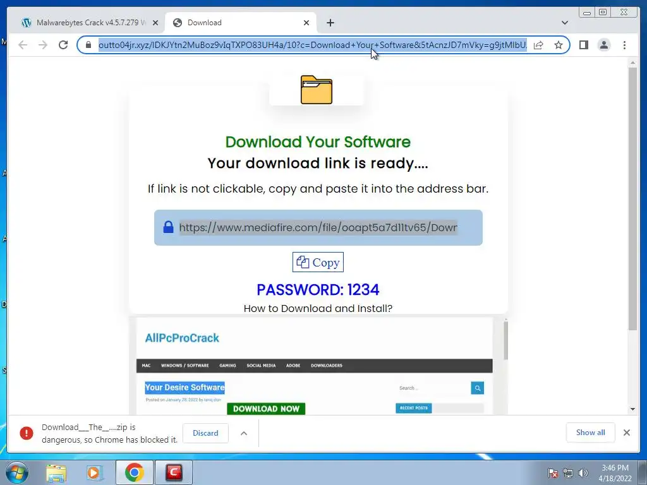647x485 pixels.
Task: Click the blue lock icon beside mediafire link
Action: [168, 227]
